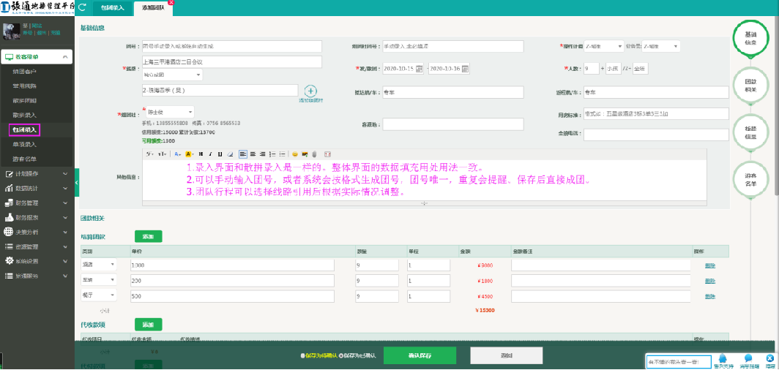Image resolution: width=779 pixels, height=370 pixels.
Task: Jump to 基础信息 step circle
Action: pos(750,38)
